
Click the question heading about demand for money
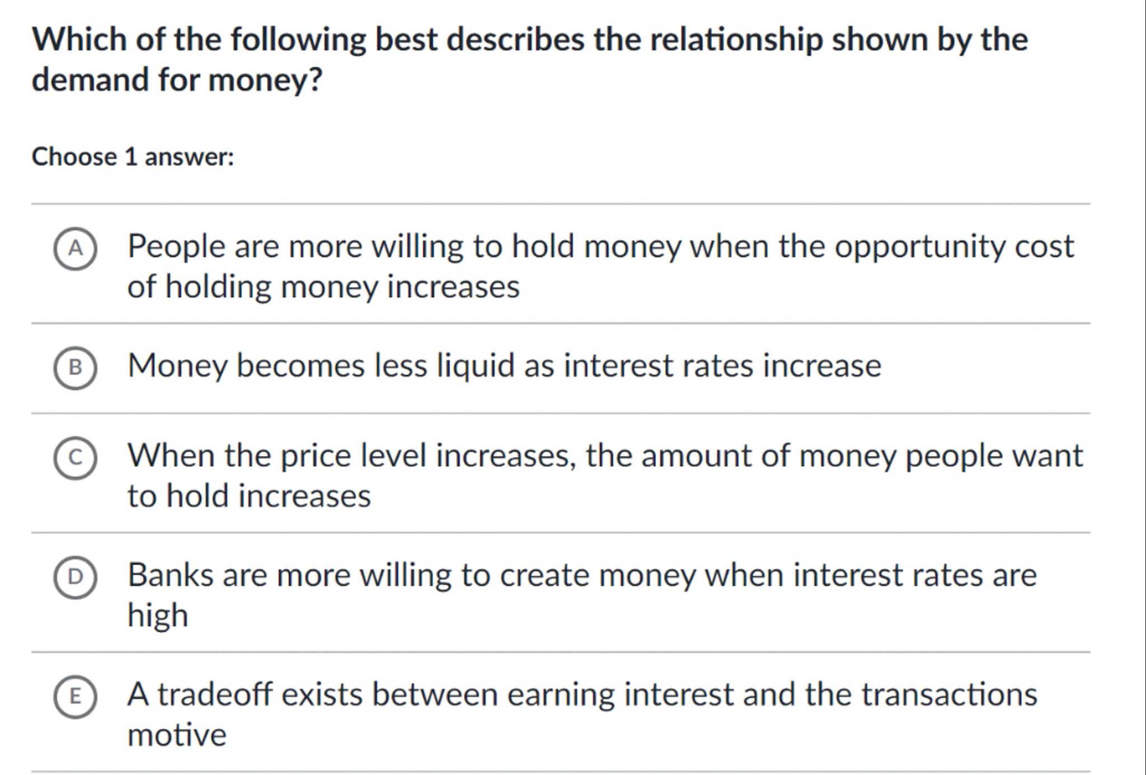(x=529, y=40)
